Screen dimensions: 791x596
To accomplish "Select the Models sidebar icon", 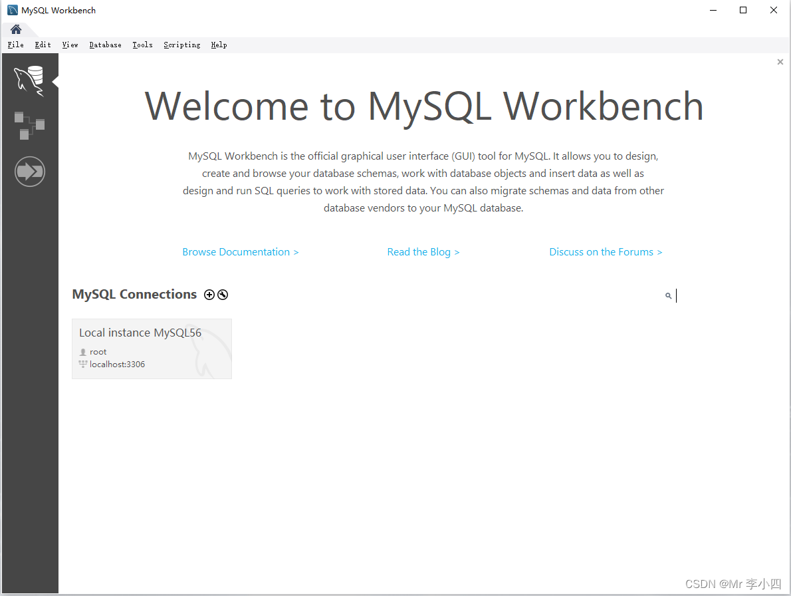I will coord(29,126).
